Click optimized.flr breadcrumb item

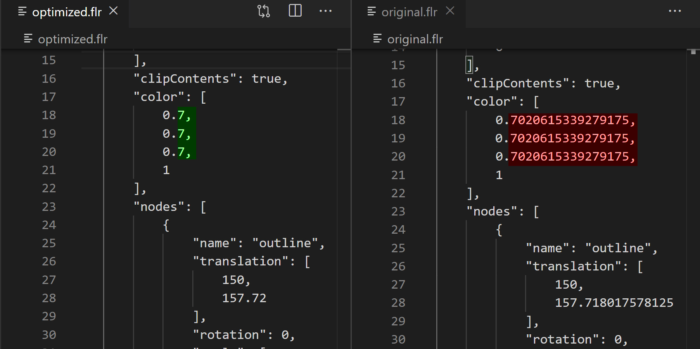pyautogui.click(x=73, y=39)
